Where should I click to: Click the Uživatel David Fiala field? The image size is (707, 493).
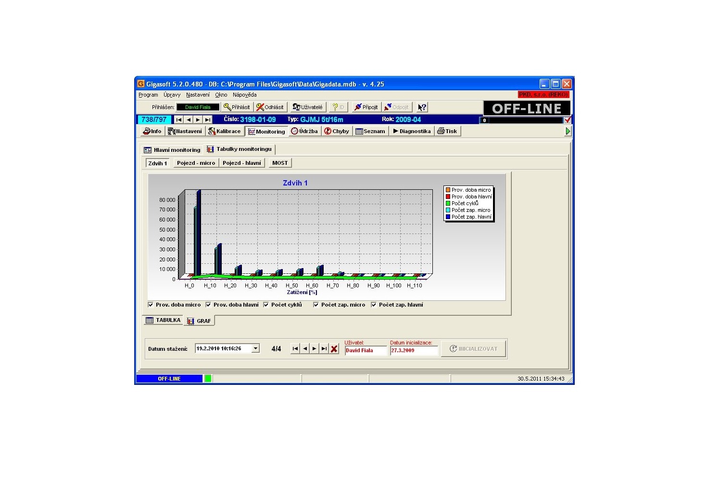366,350
